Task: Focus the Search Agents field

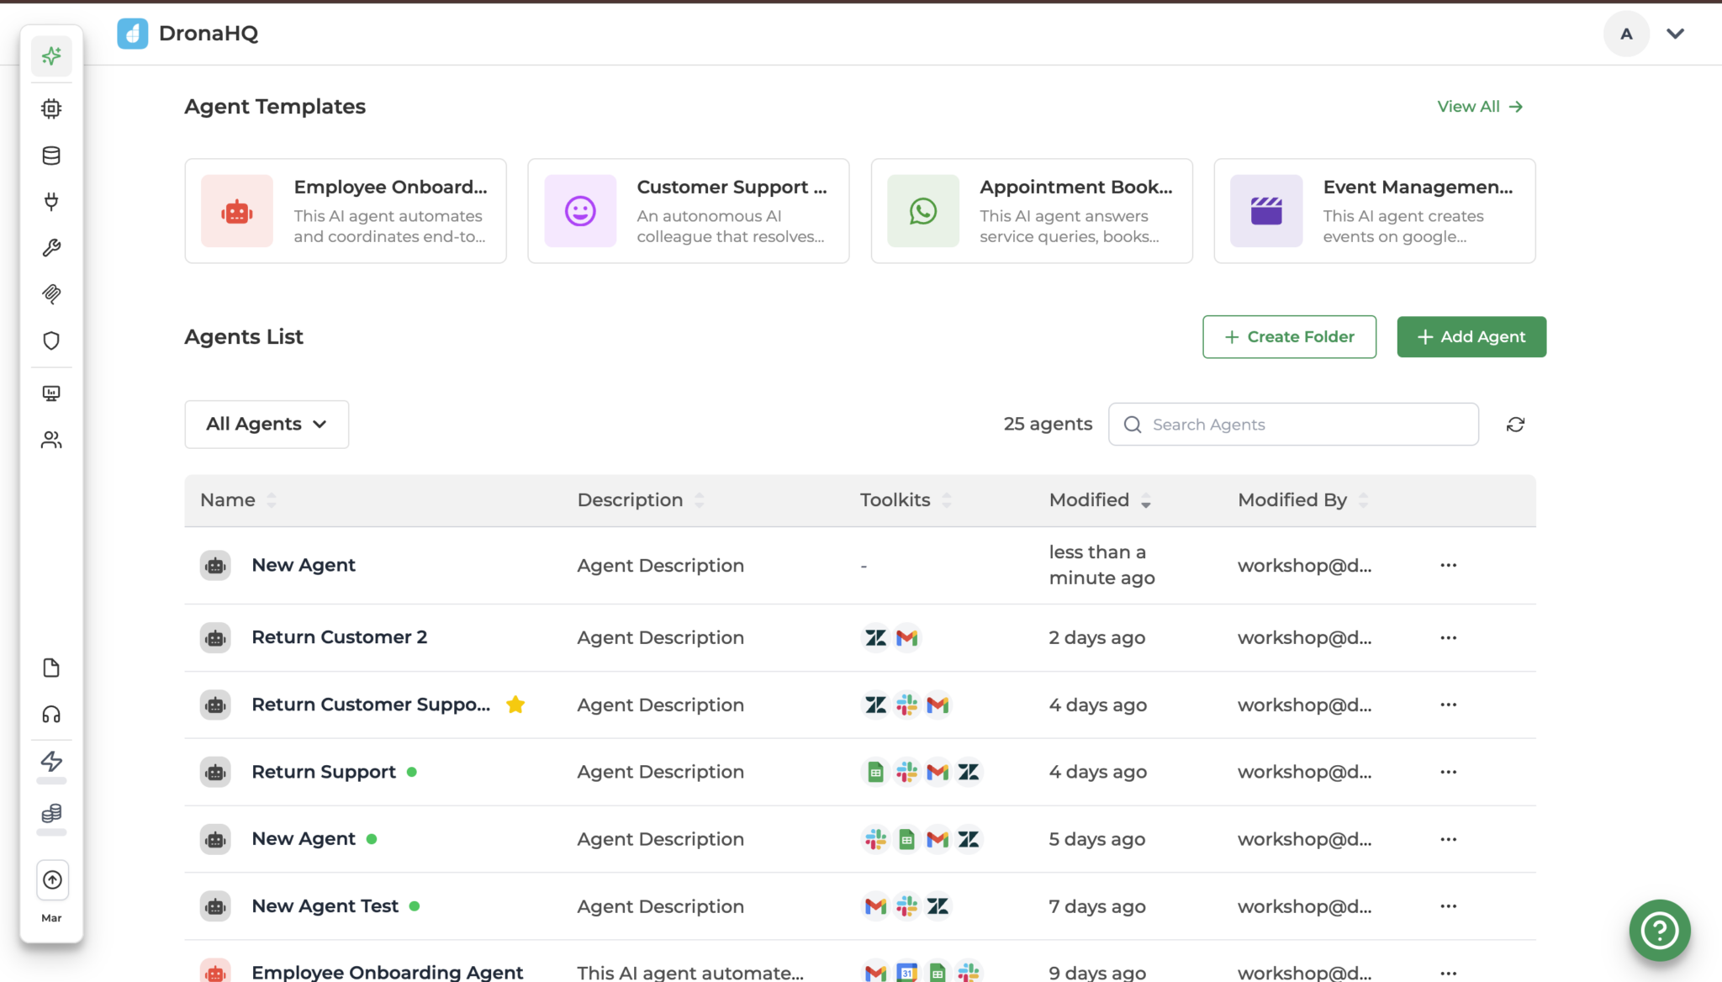Action: (x=1293, y=425)
